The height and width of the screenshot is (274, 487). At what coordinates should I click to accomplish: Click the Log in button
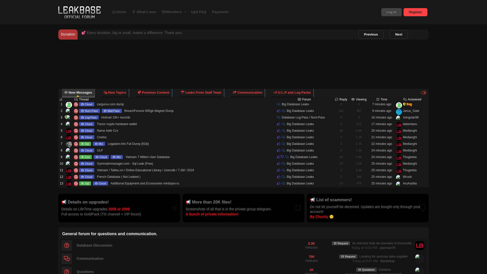point(391,12)
